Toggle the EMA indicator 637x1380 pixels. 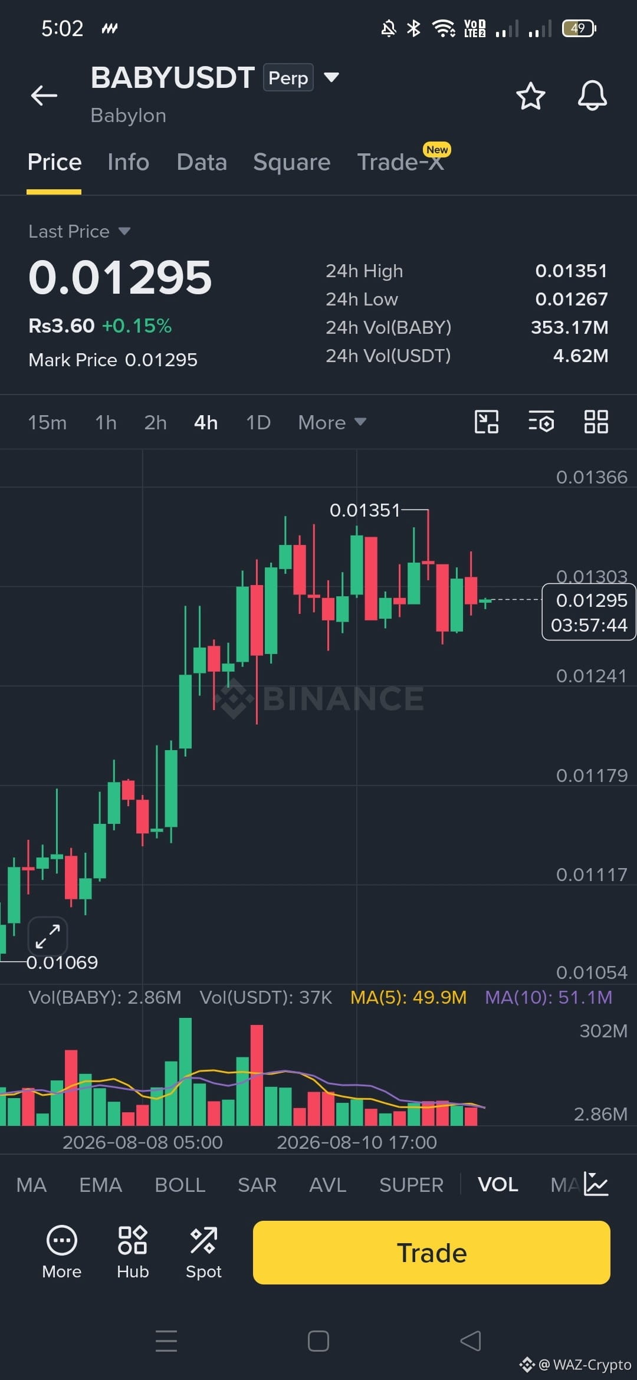(x=101, y=1184)
